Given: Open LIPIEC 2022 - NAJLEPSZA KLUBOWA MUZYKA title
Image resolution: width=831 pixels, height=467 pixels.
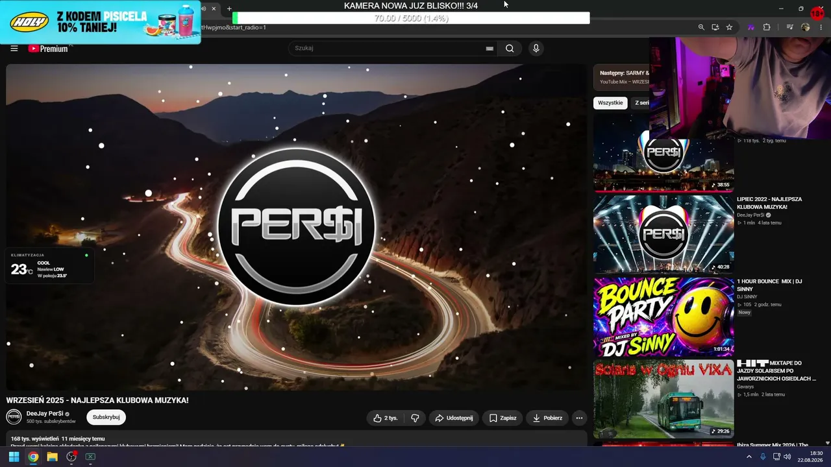Looking at the screenshot, I should 769,203.
